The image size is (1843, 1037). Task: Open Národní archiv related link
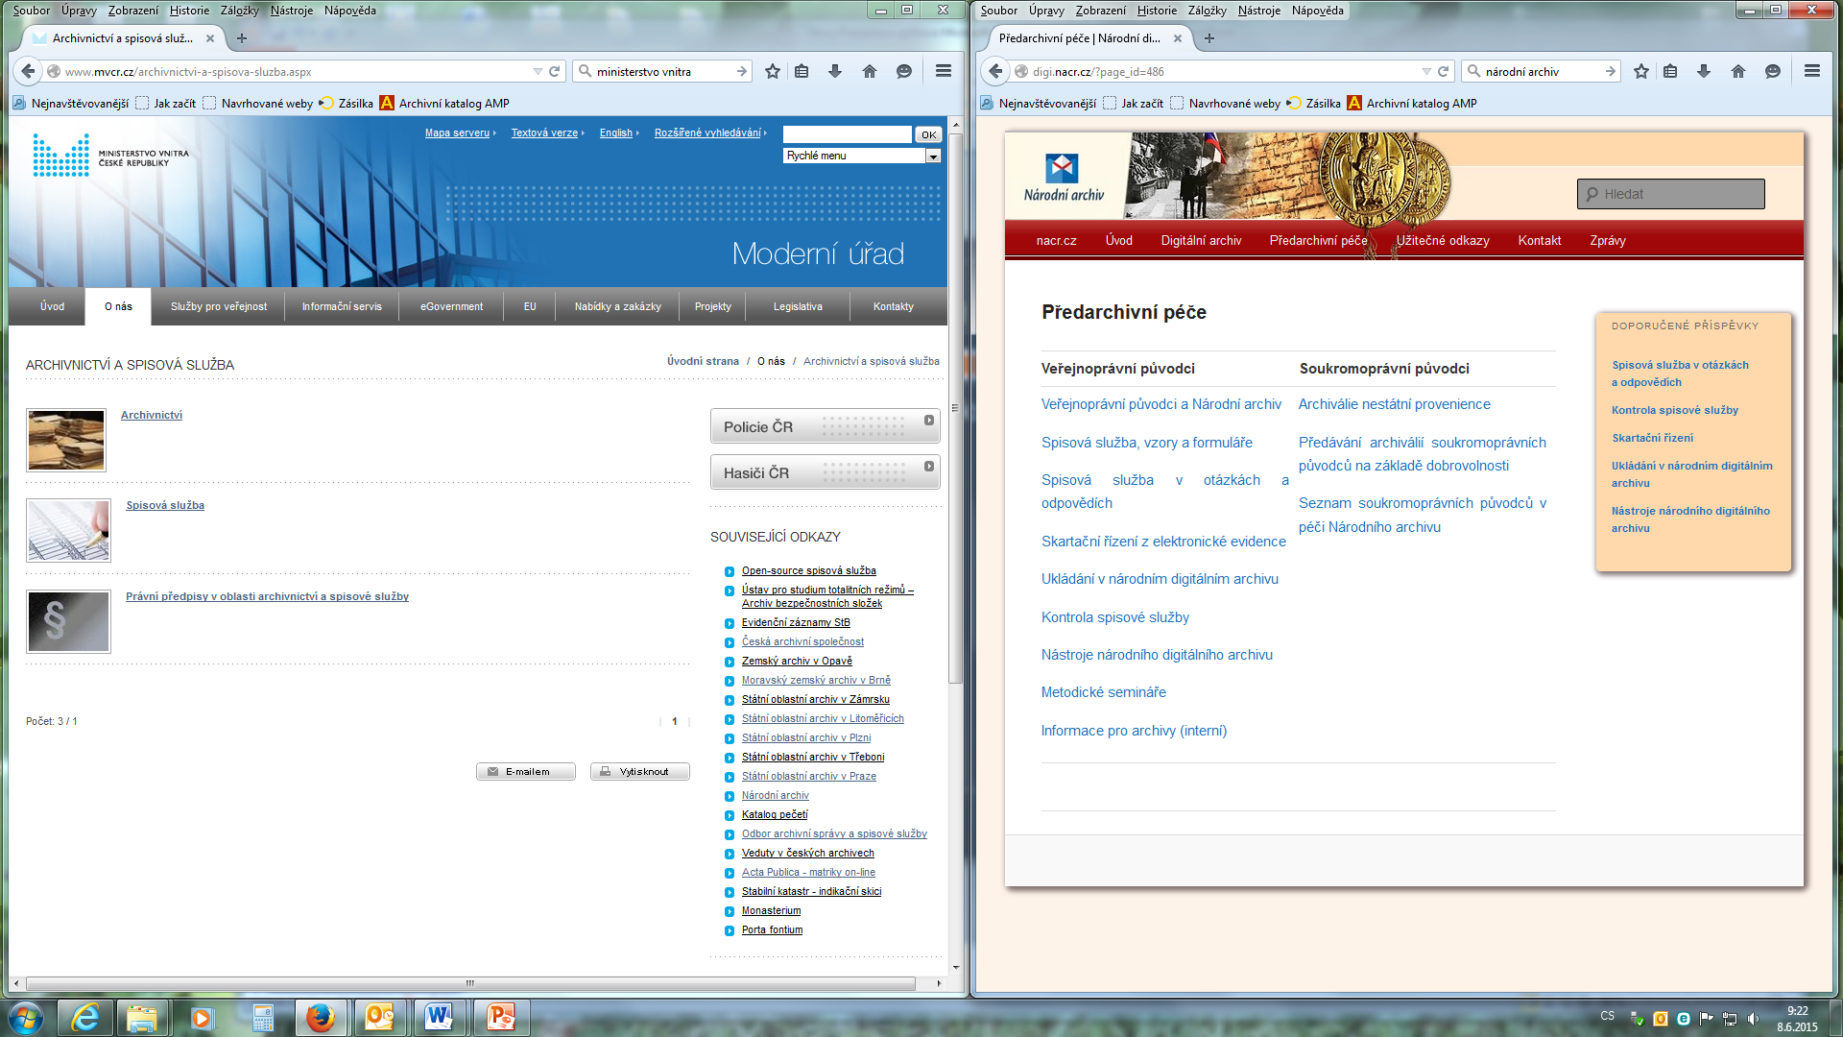click(776, 795)
